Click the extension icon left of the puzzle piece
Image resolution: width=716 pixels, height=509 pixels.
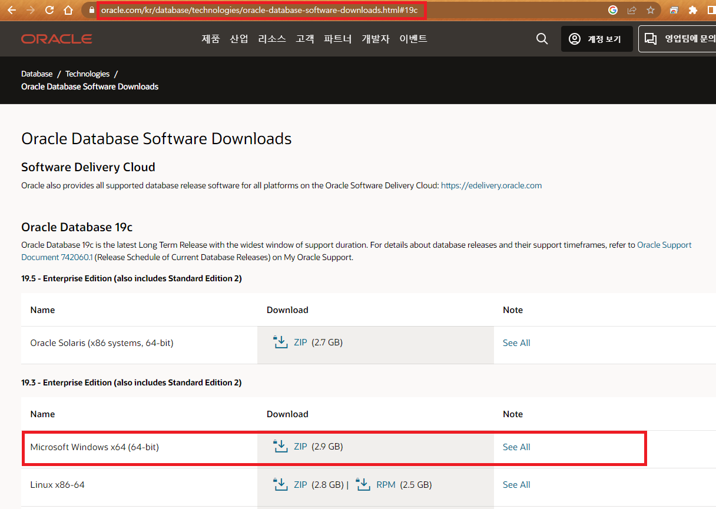[x=674, y=10]
